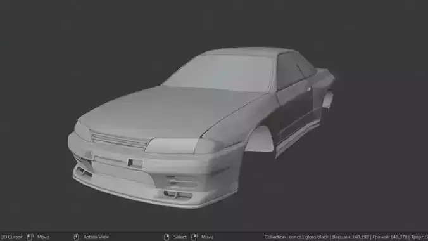Click the first 'Move' label next to 3D Cursor
The height and width of the screenshot is (241, 428).
(x=43, y=237)
